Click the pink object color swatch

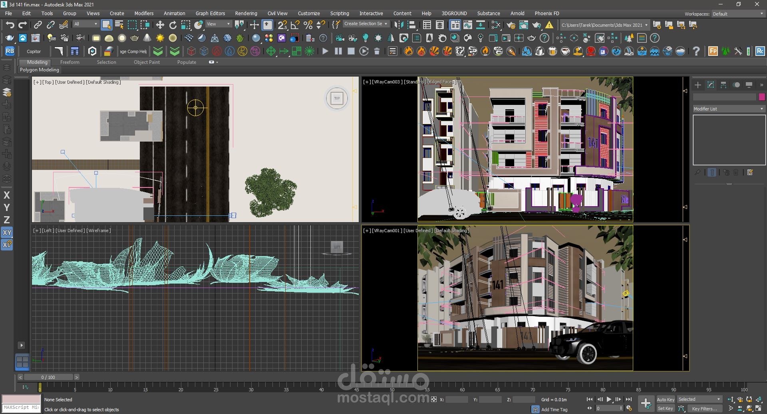[762, 97]
